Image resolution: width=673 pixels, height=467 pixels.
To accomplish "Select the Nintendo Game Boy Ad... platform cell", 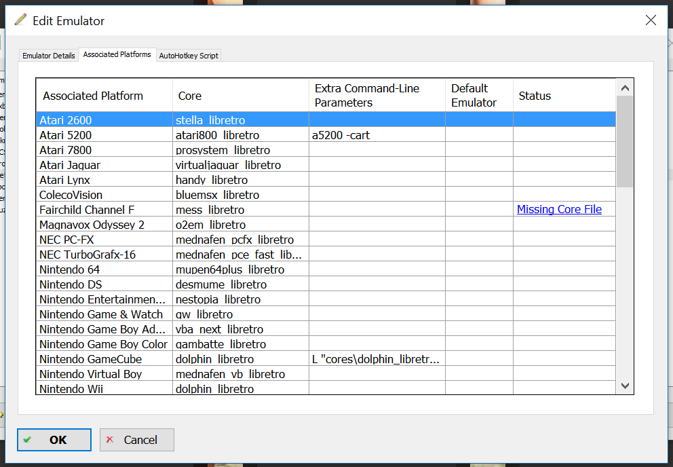I will (x=104, y=329).
